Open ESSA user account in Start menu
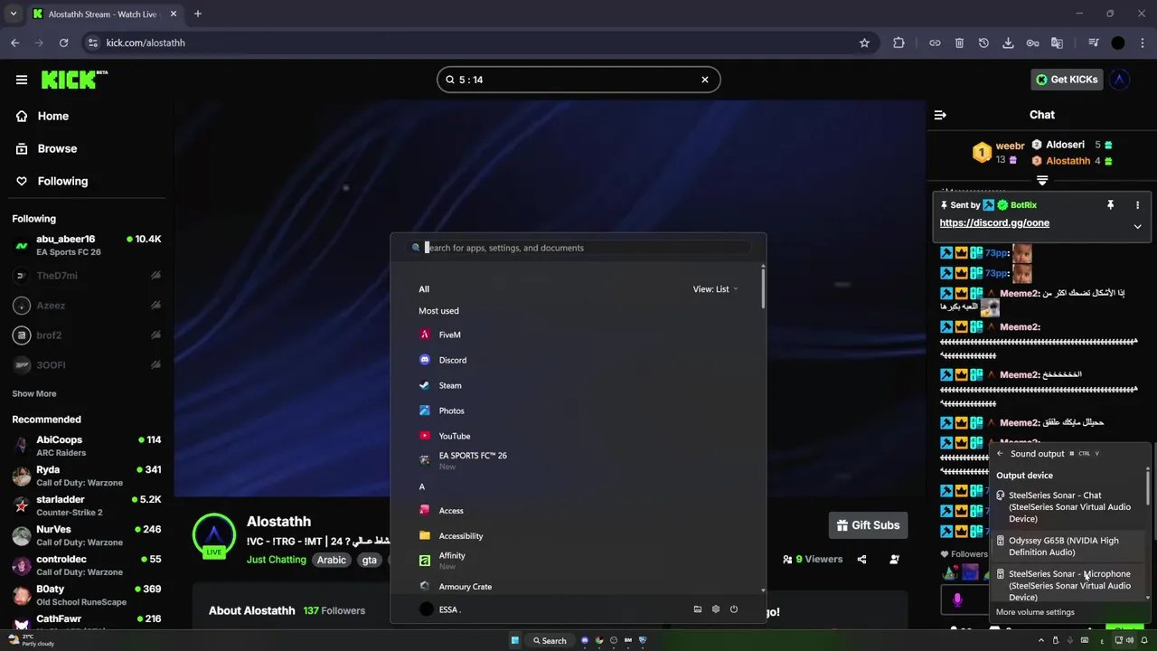 click(440, 609)
